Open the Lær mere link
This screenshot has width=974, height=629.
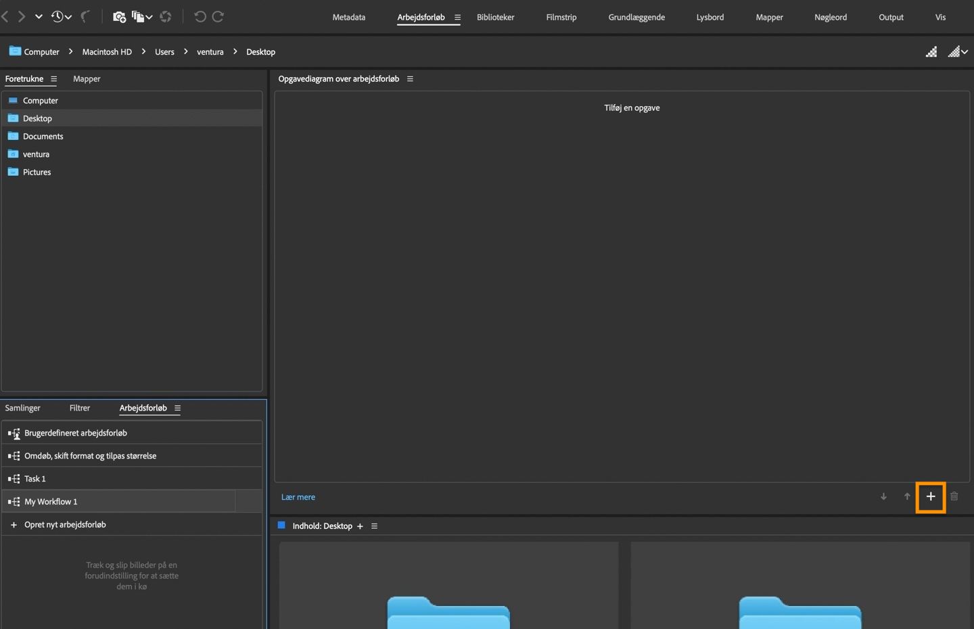[x=298, y=497]
